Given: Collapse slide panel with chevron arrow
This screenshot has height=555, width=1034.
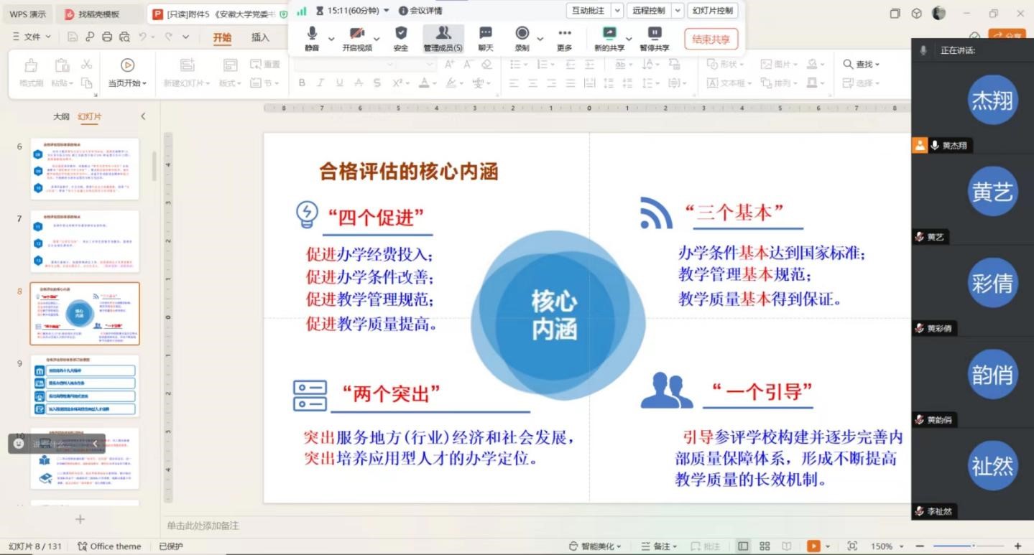Looking at the screenshot, I should (x=143, y=116).
